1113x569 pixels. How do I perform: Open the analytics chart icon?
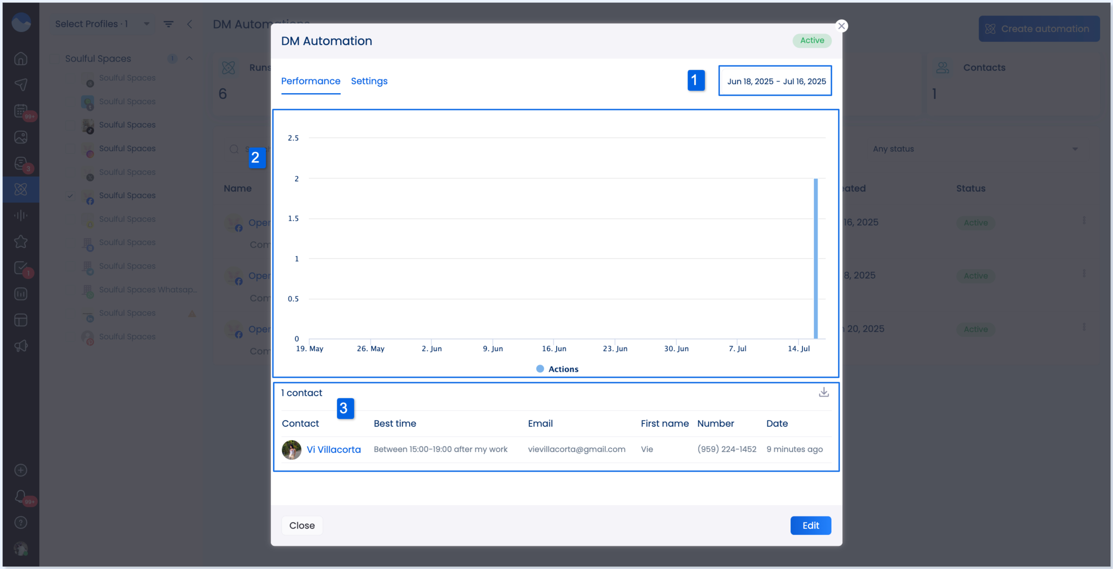click(21, 294)
